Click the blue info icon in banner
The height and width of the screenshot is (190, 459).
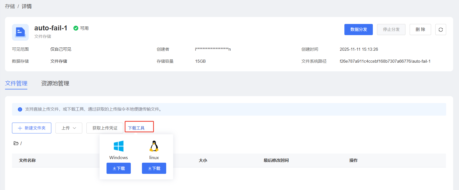point(20,109)
